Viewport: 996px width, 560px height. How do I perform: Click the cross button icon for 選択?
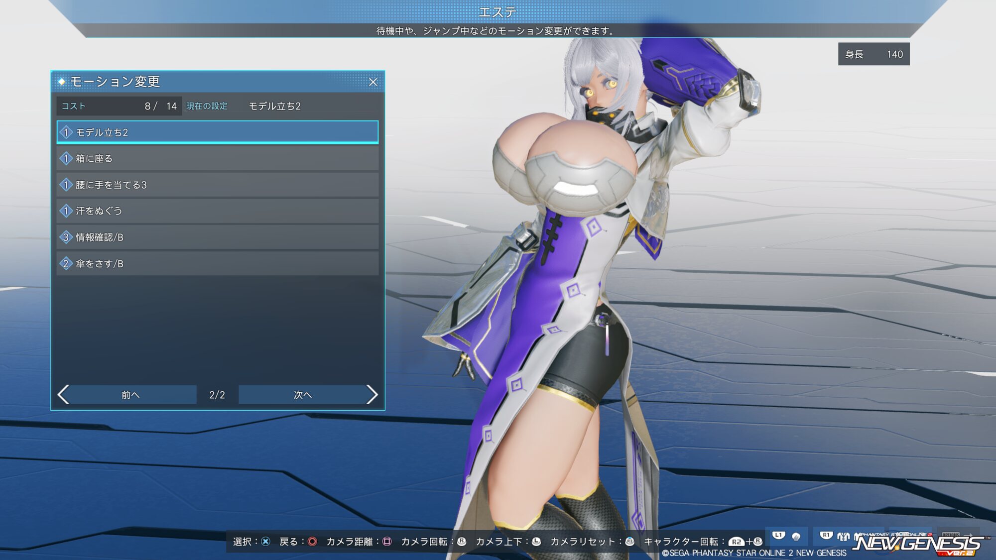point(266,542)
